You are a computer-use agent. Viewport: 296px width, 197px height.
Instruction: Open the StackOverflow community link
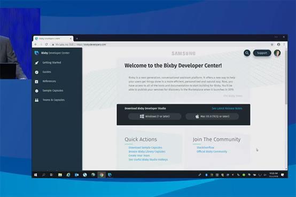tap(205, 147)
